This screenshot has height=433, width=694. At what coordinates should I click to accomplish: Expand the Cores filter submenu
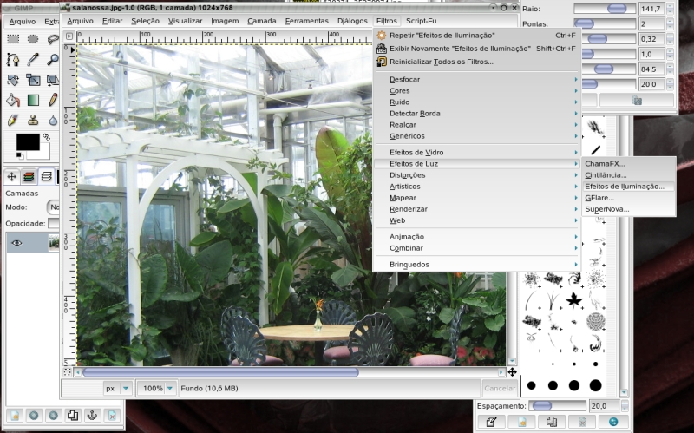476,91
